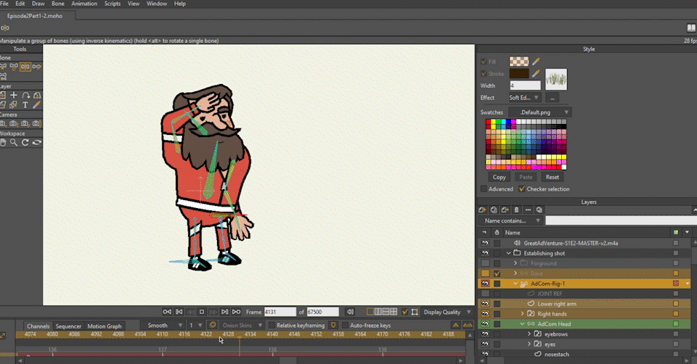Select the Eyedropper tool in Layer tools

click(x=37, y=104)
